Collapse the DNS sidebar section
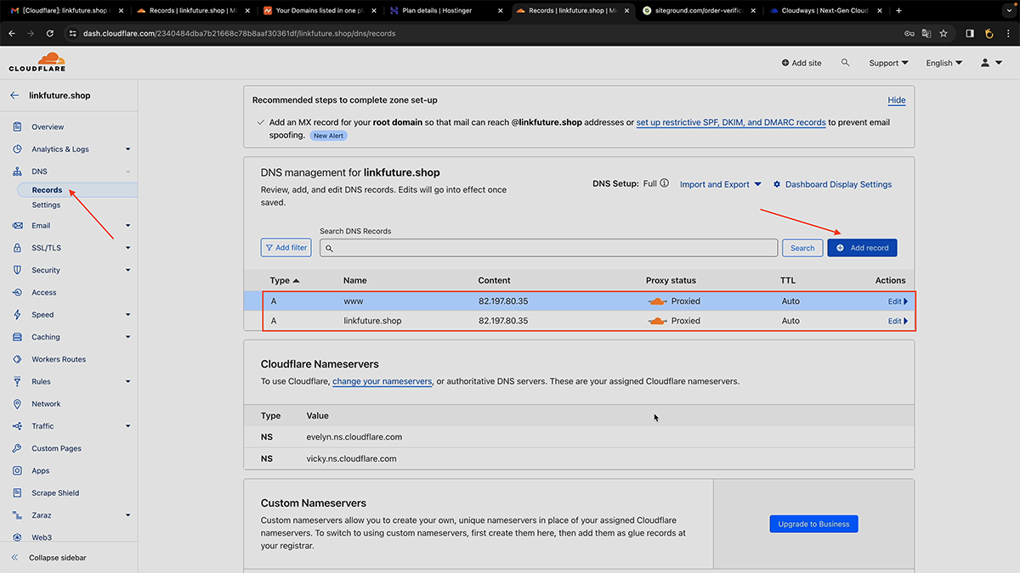 pyautogui.click(x=128, y=171)
